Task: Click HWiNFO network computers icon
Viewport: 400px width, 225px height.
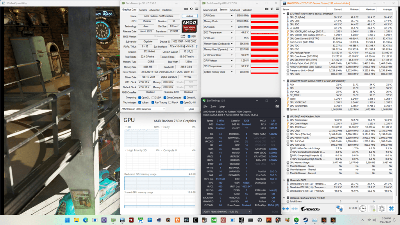Action: pyautogui.click(x=339, y=209)
